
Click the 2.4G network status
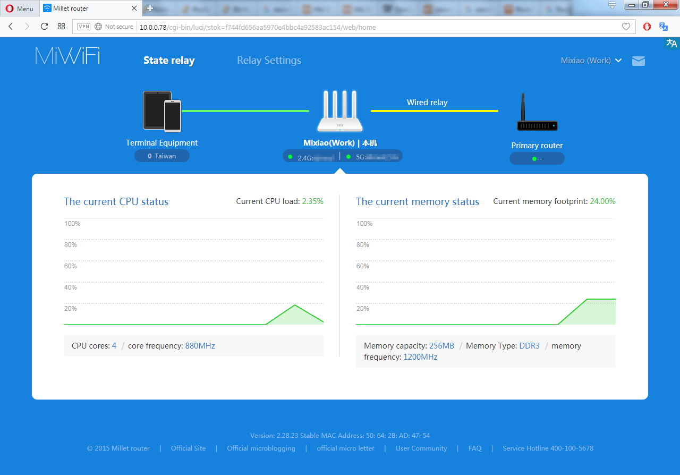(312, 157)
